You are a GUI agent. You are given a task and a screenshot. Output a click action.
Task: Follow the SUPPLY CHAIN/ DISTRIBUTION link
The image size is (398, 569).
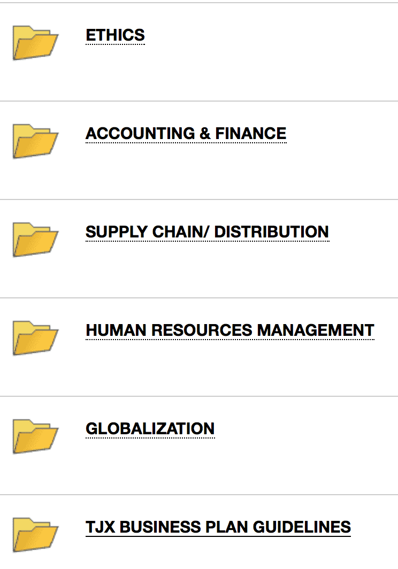pyautogui.click(x=207, y=232)
